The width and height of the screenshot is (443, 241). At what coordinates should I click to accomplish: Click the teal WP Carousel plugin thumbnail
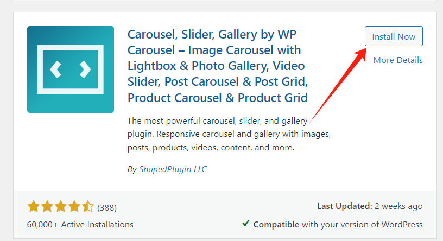pos(71,69)
